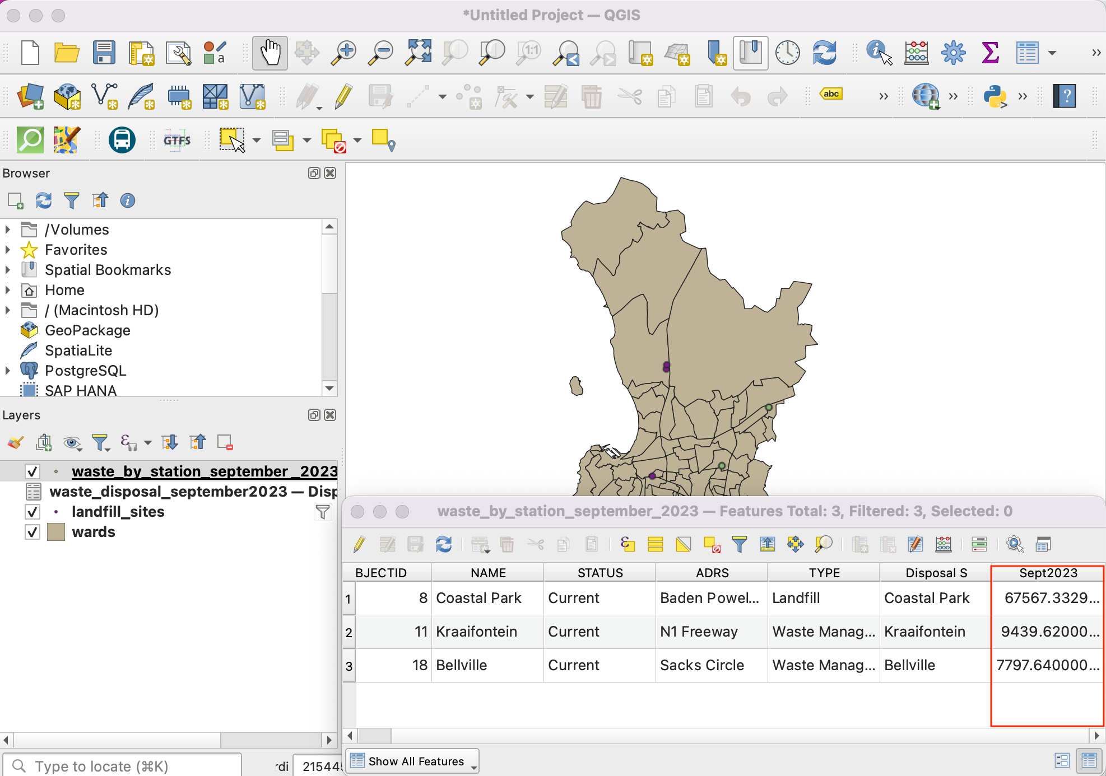Toggle the landfill_sites layer checkbox
The image size is (1106, 776).
pyautogui.click(x=32, y=512)
